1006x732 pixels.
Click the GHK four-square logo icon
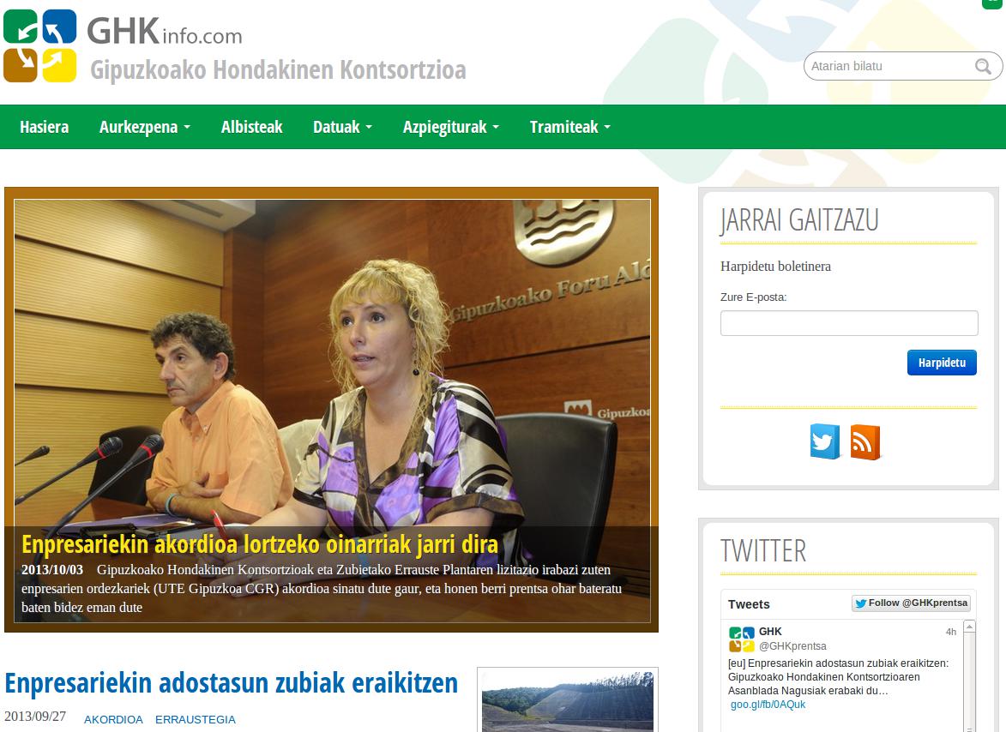tap(39, 45)
